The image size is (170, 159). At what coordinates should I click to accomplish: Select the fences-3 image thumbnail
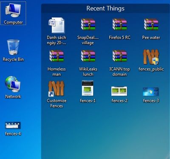151,91
